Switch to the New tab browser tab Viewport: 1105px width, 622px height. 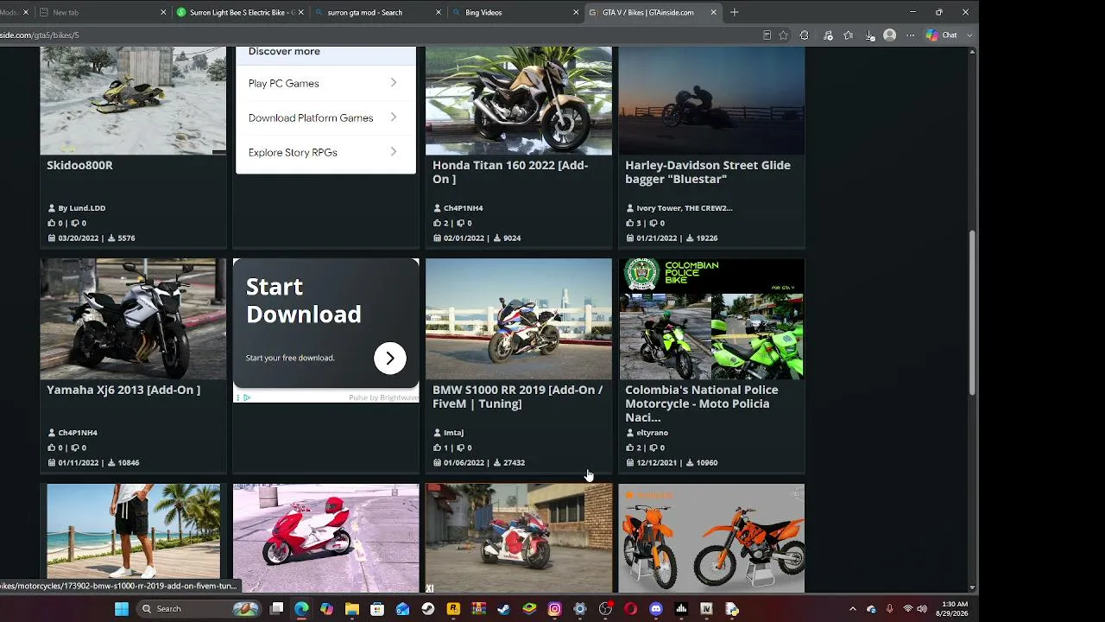(102, 12)
